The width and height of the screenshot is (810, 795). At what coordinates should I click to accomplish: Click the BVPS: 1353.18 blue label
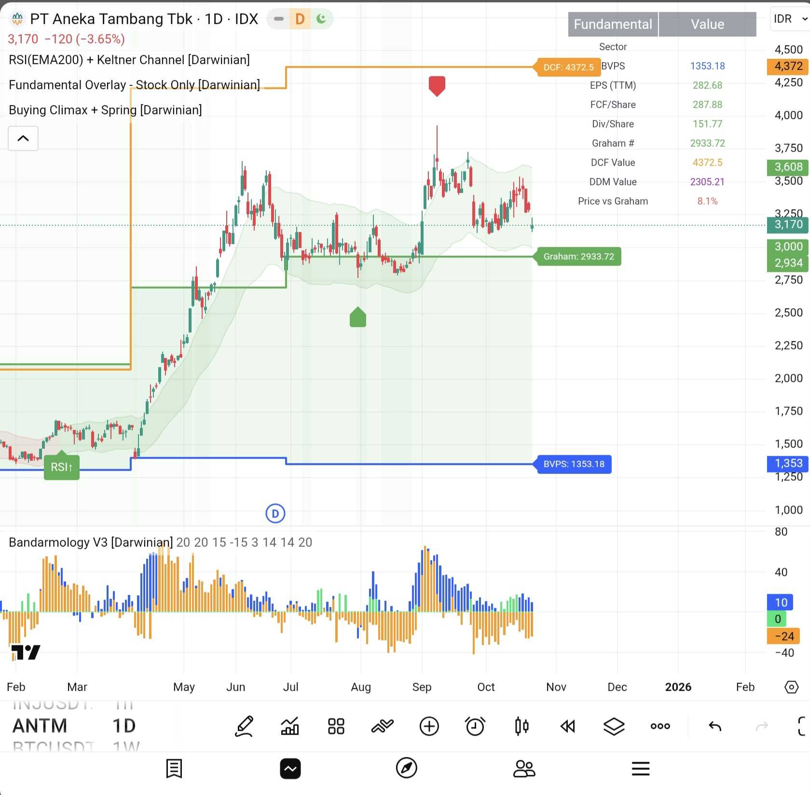tap(573, 464)
